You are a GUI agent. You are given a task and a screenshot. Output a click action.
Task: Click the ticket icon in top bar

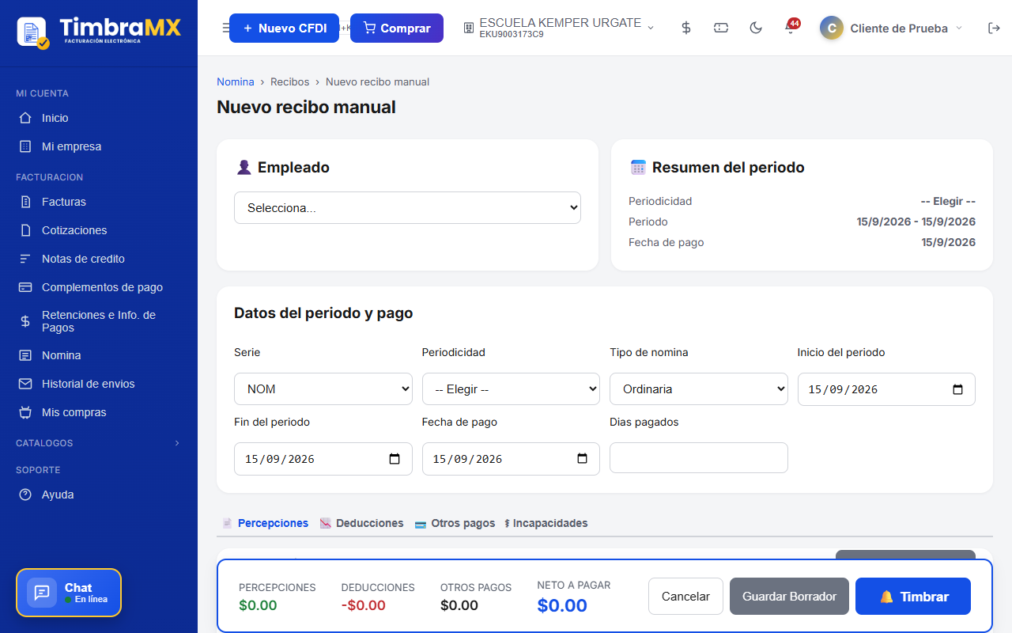tap(721, 28)
